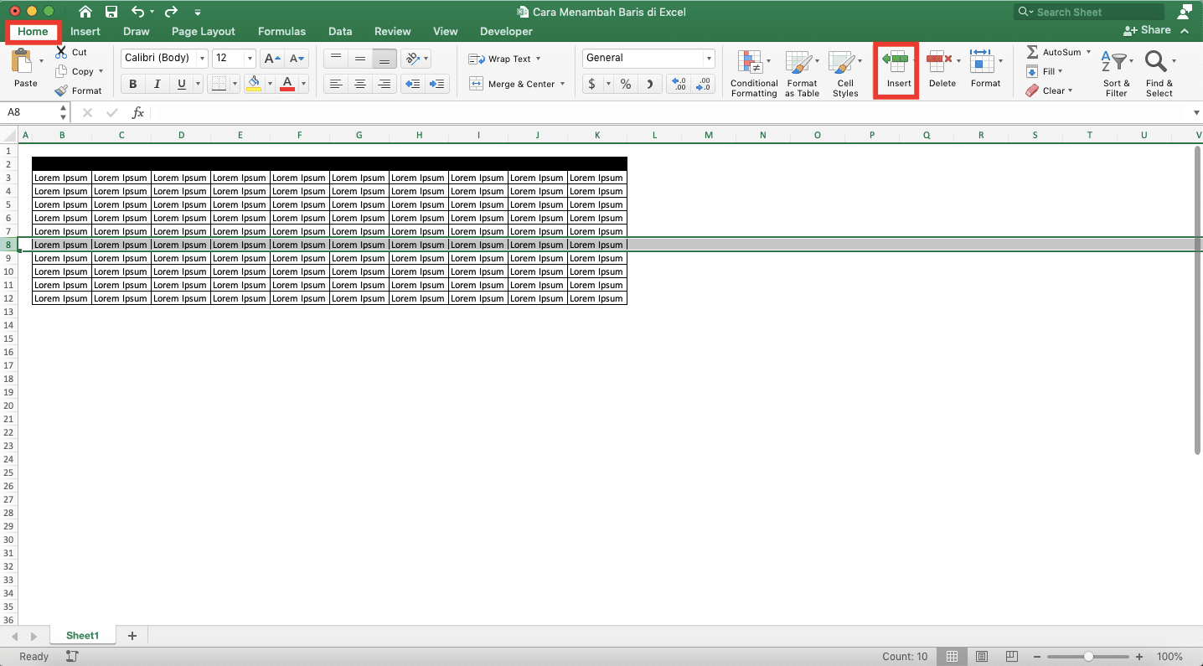
Task: Click the Insert cells icon
Action: point(896,60)
